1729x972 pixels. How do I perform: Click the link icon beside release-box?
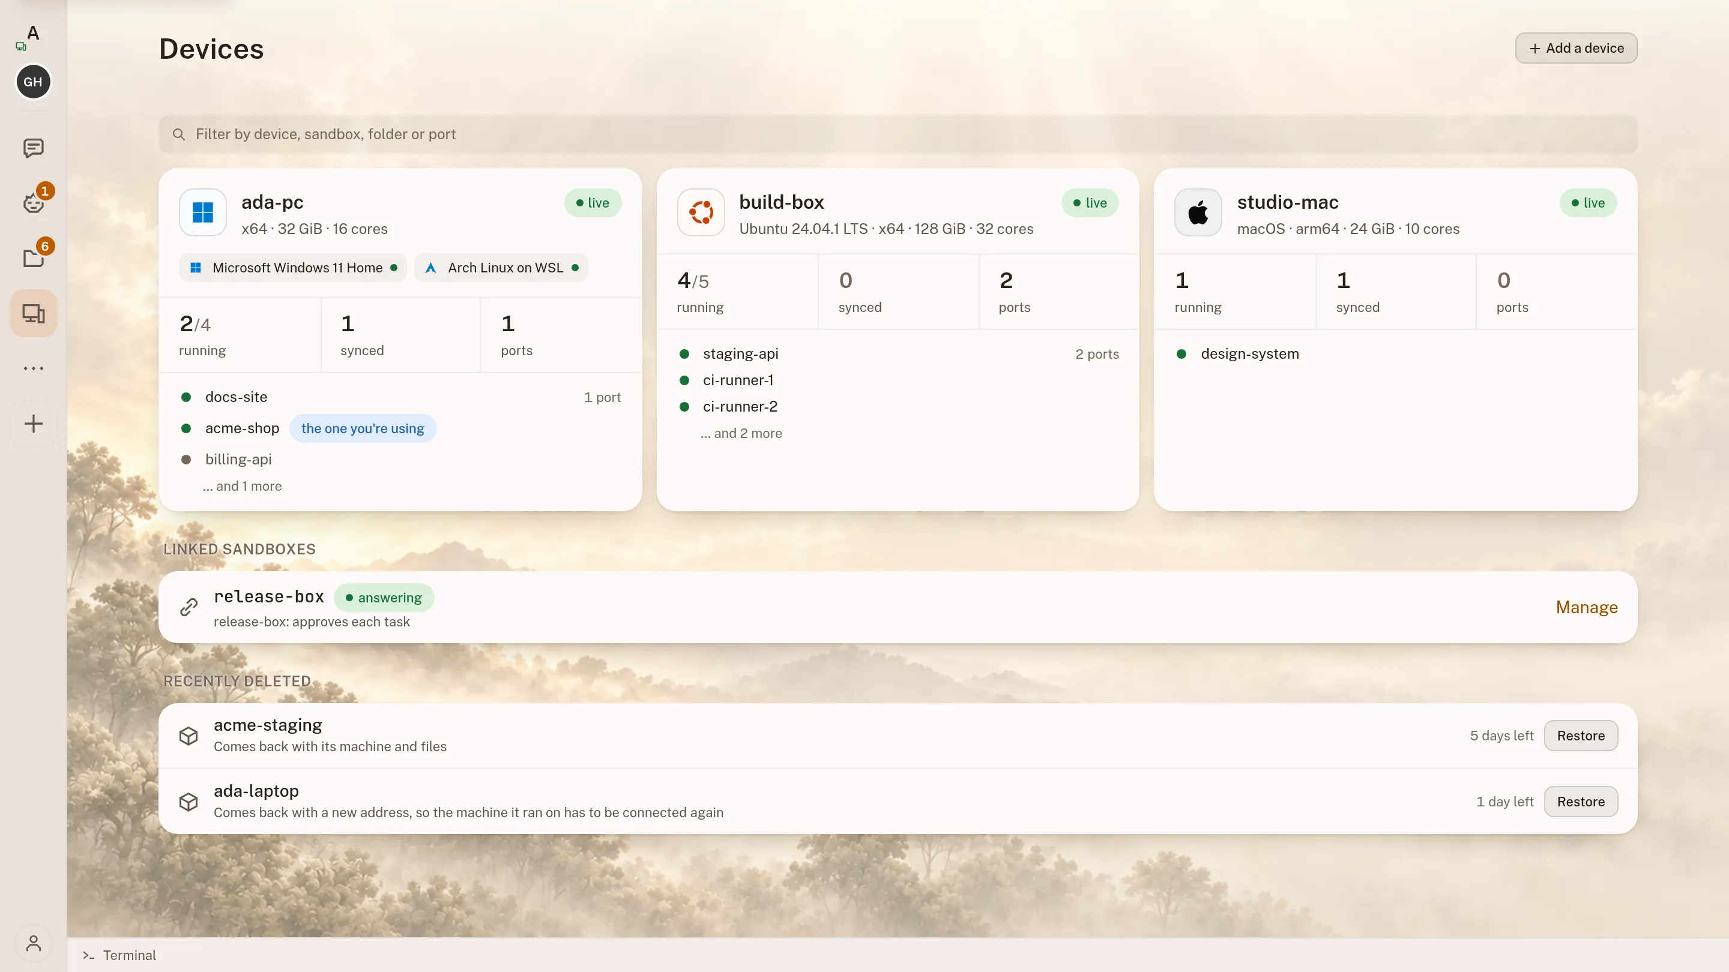click(x=189, y=607)
